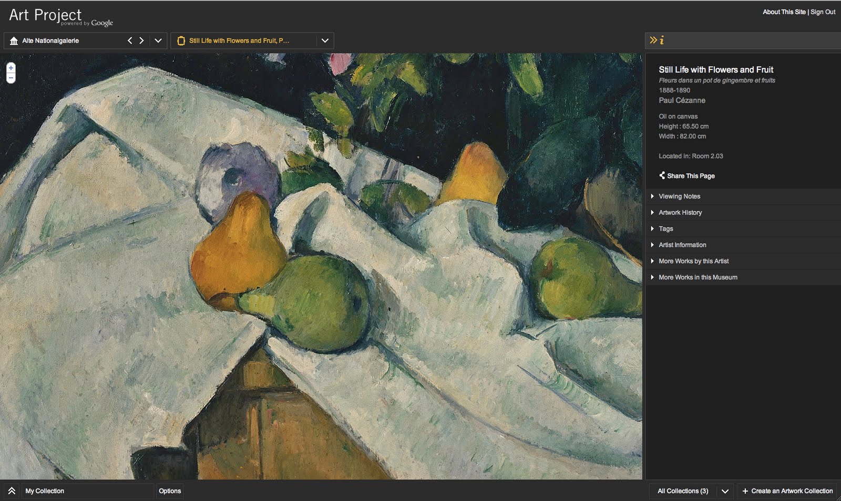Go to previous museum arrow
This screenshot has width=841, height=501.
click(130, 40)
